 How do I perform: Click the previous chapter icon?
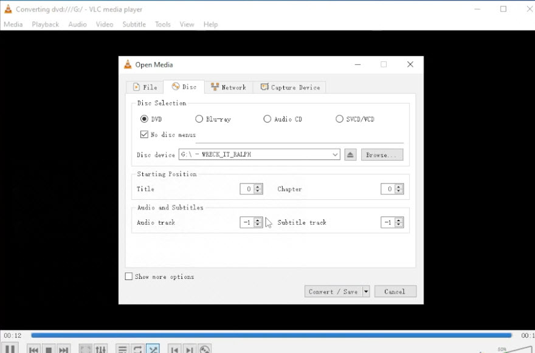(174, 349)
